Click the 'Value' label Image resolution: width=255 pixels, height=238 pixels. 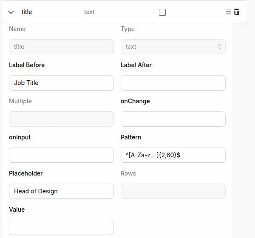click(x=17, y=210)
